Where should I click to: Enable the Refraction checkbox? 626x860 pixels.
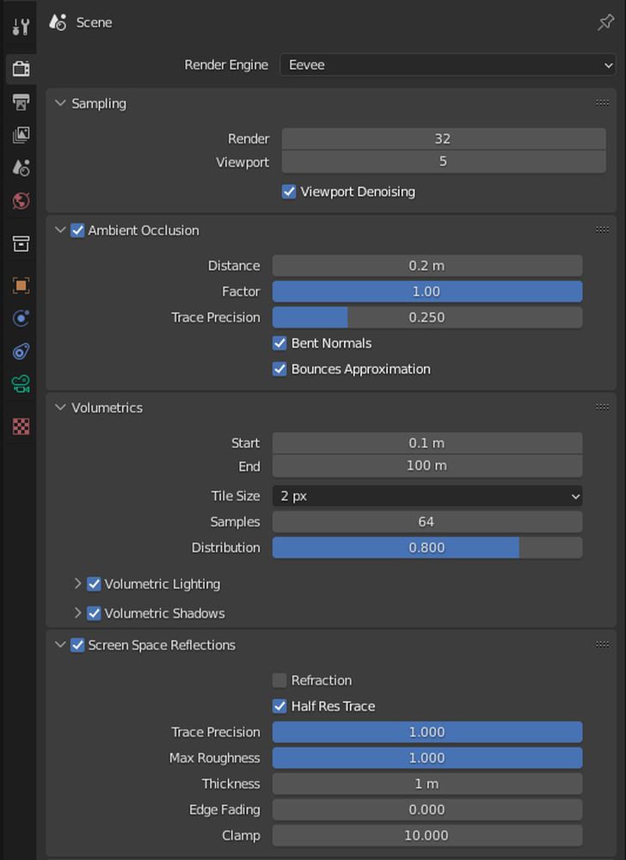(279, 680)
